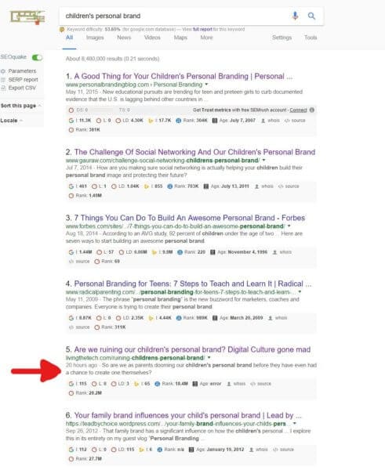Click in the search query input field

(x=176, y=16)
